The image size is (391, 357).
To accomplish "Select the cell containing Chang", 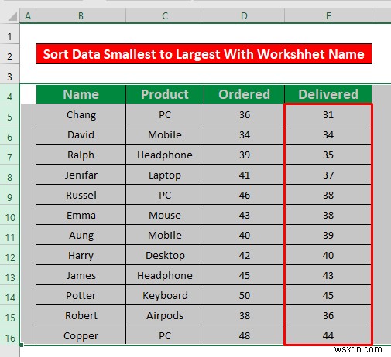I will click(81, 114).
